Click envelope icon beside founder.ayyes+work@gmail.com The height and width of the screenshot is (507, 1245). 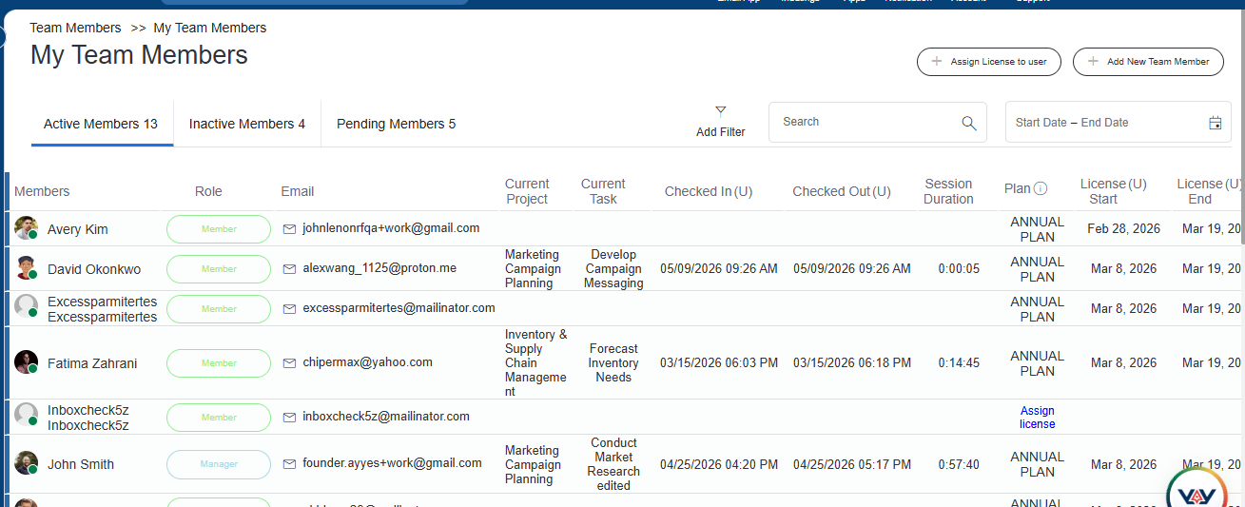[289, 463]
